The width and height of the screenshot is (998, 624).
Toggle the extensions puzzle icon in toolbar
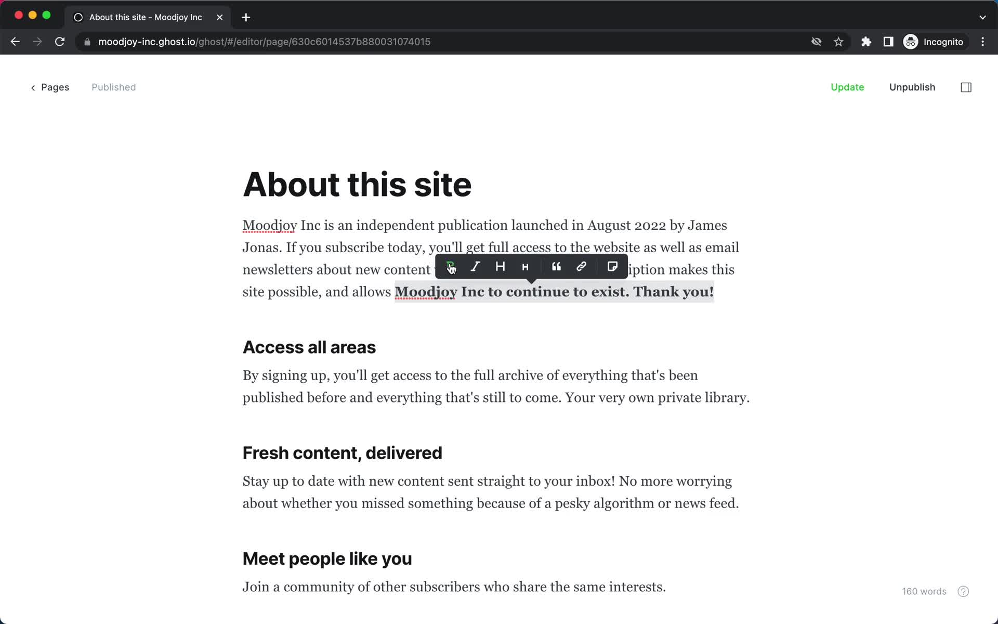click(865, 42)
